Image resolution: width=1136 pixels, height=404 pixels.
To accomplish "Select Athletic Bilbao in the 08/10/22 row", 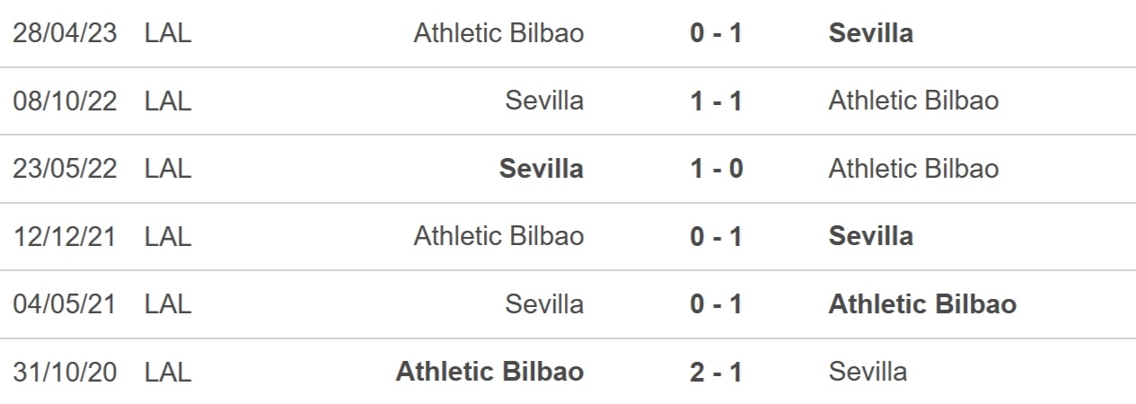I will pos(913,101).
